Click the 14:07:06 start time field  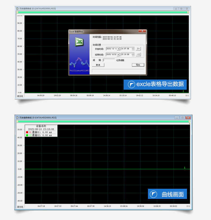tap(126, 49)
